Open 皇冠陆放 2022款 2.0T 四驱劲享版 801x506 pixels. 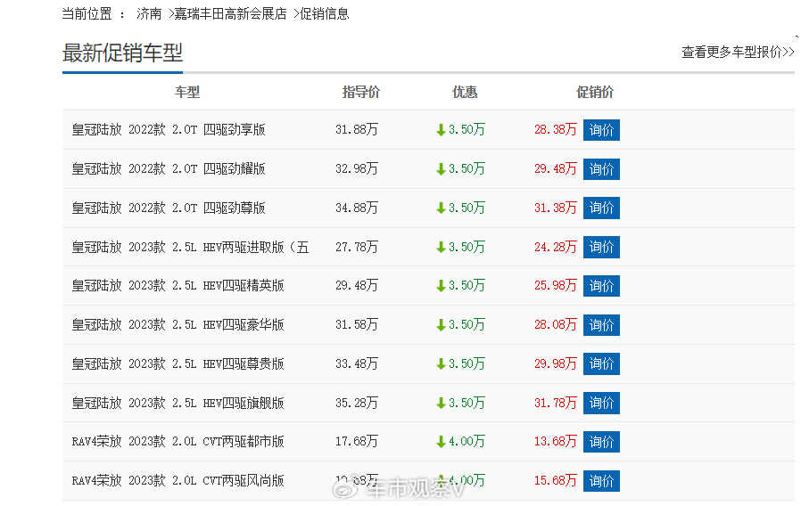(x=169, y=129)
